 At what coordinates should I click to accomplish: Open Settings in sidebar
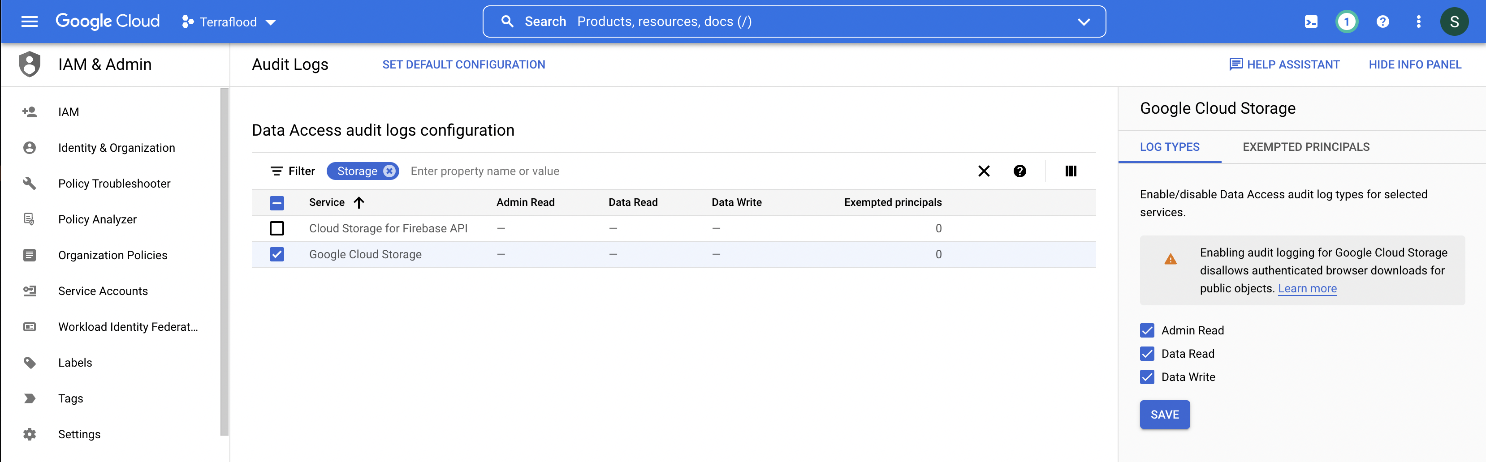click(x=79, y=434)
